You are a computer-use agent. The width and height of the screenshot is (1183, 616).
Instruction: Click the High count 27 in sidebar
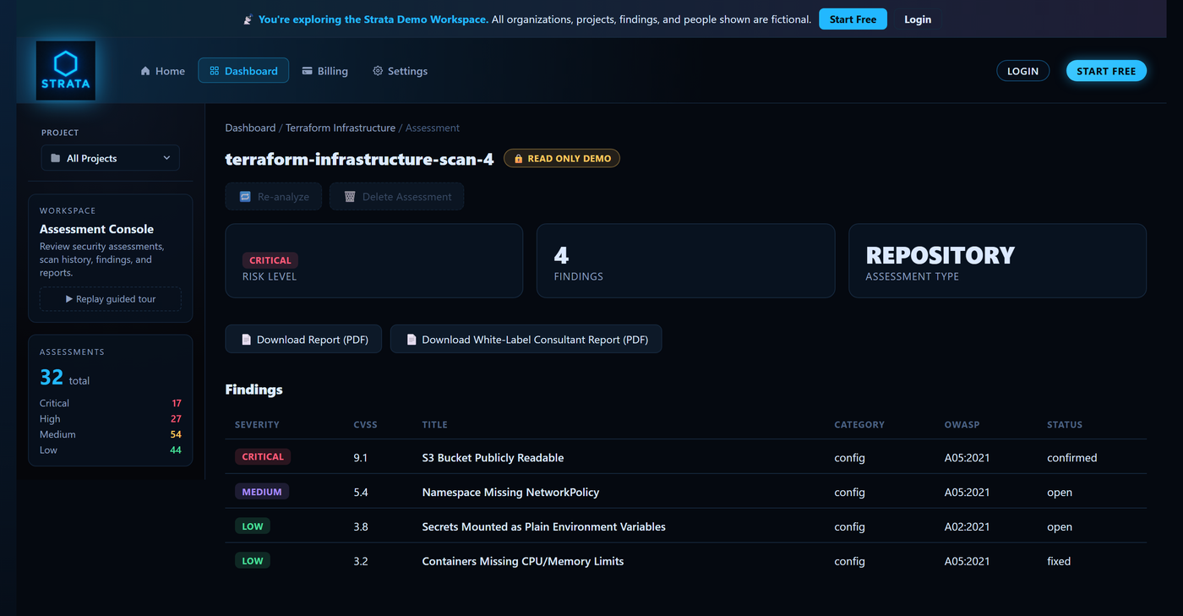coord(176,418)
